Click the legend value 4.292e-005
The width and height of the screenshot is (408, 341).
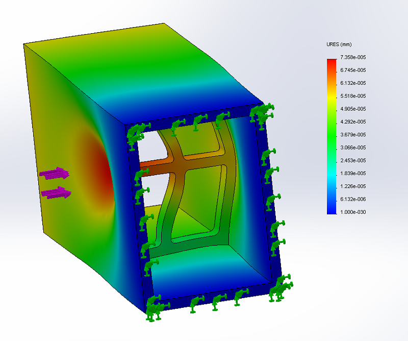[353, 122]
